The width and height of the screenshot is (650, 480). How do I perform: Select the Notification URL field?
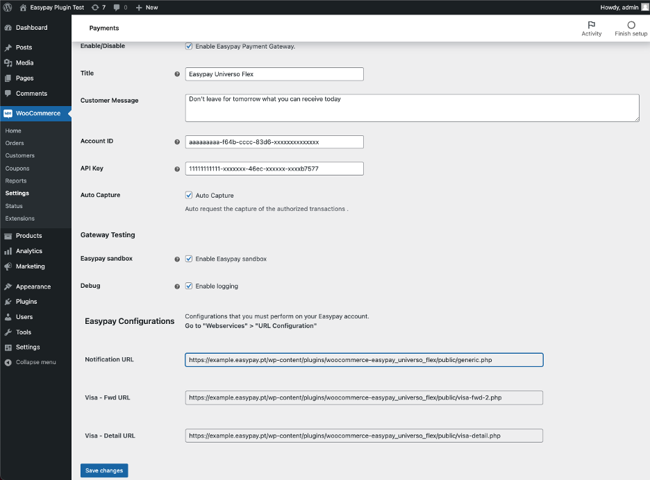click(364, 360)
